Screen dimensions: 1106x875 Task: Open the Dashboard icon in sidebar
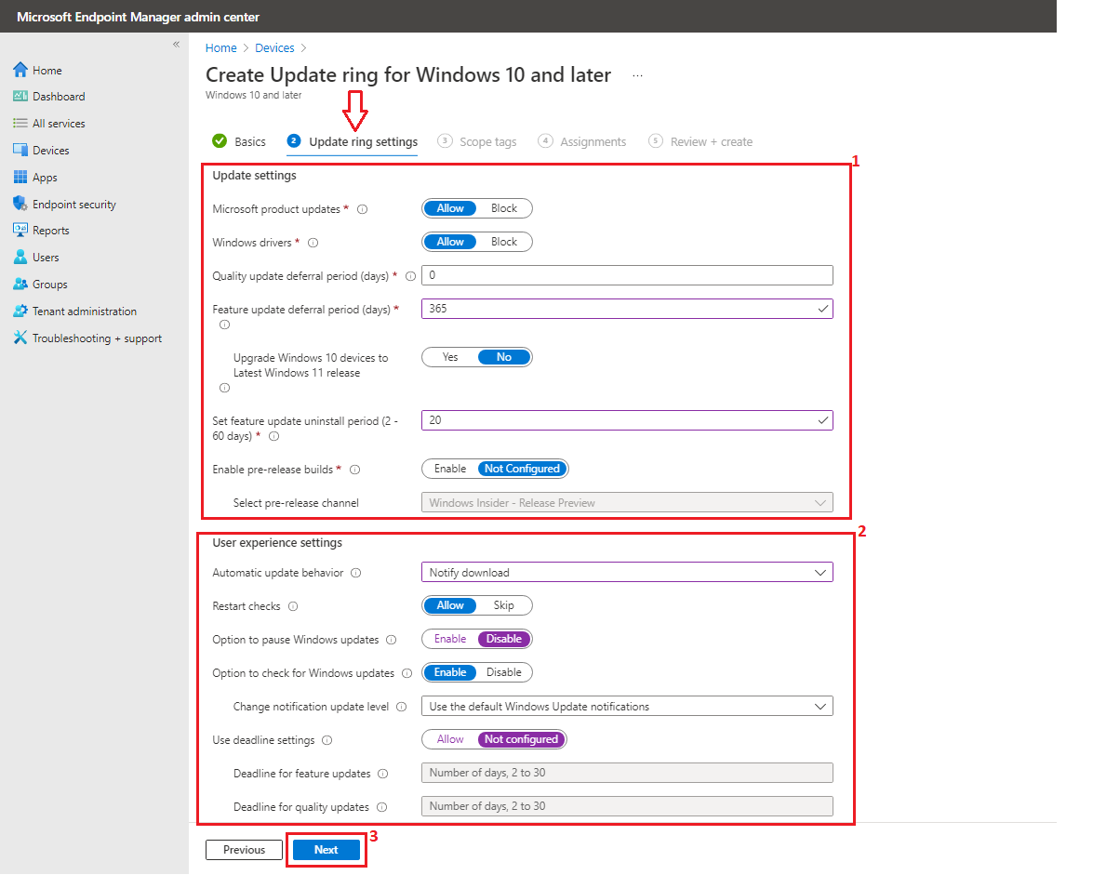(20, 97)
